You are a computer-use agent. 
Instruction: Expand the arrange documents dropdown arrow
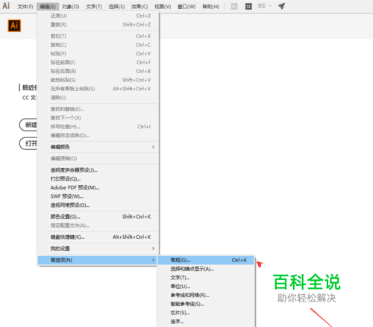point(270,6)
